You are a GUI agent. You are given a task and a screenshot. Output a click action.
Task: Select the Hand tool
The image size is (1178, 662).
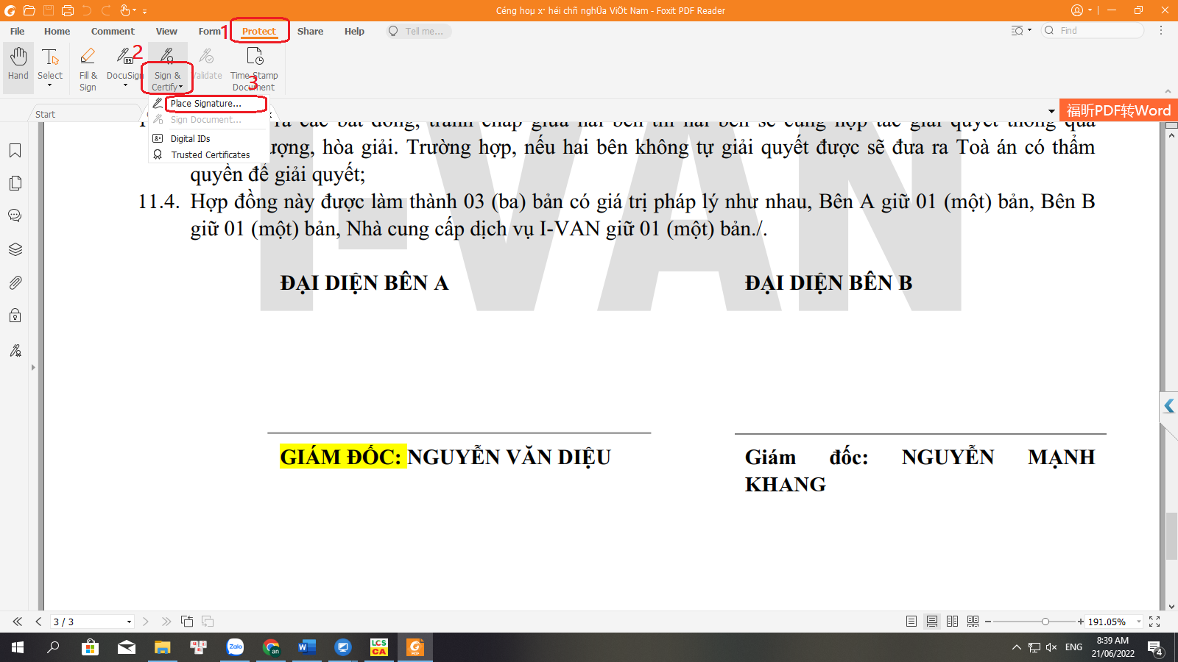(18, 65)
